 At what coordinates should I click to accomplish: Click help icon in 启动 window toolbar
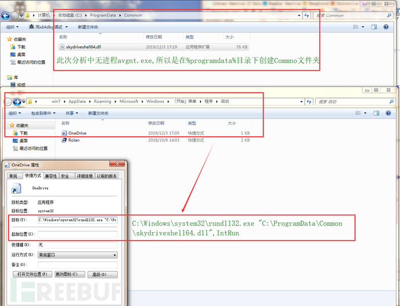388,113
